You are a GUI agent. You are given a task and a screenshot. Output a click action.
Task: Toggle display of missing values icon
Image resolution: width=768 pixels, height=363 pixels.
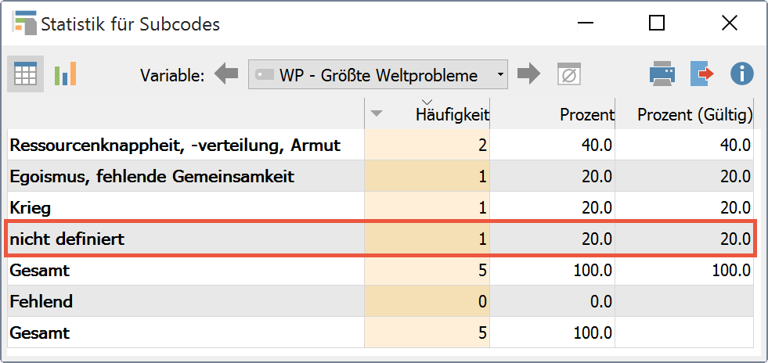pos(569,75)
